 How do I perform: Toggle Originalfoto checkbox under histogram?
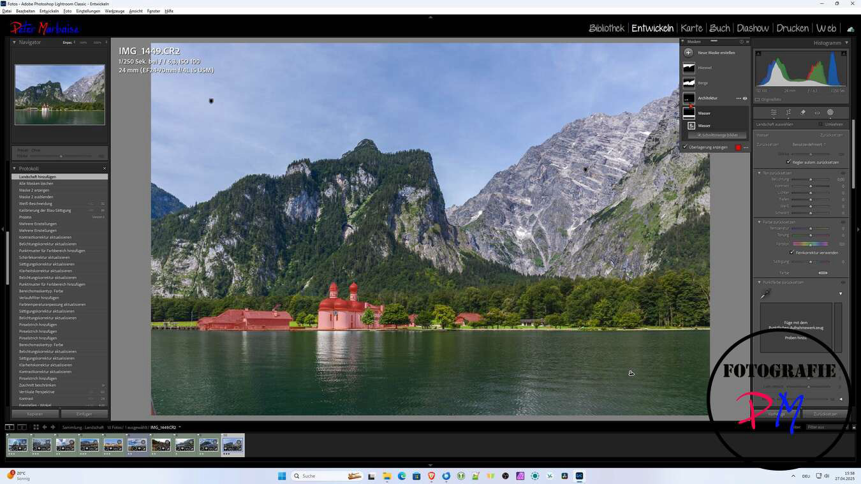coord(758,99)
